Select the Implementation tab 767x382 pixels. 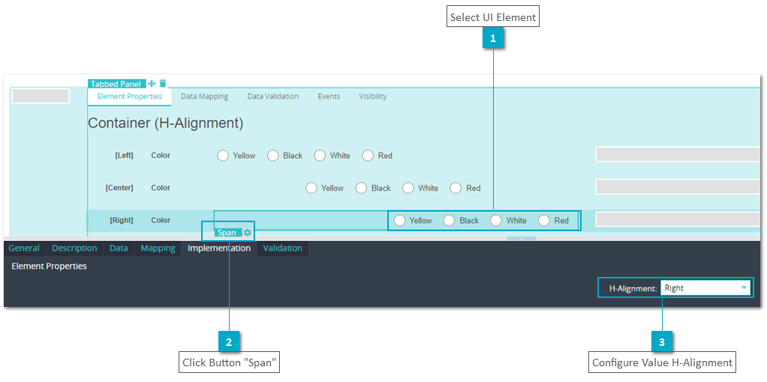(x=219, y=248)
